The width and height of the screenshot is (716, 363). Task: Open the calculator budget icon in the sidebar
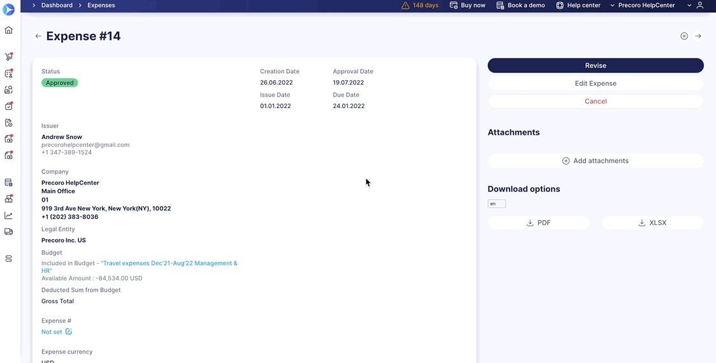(x=8, y=182)
